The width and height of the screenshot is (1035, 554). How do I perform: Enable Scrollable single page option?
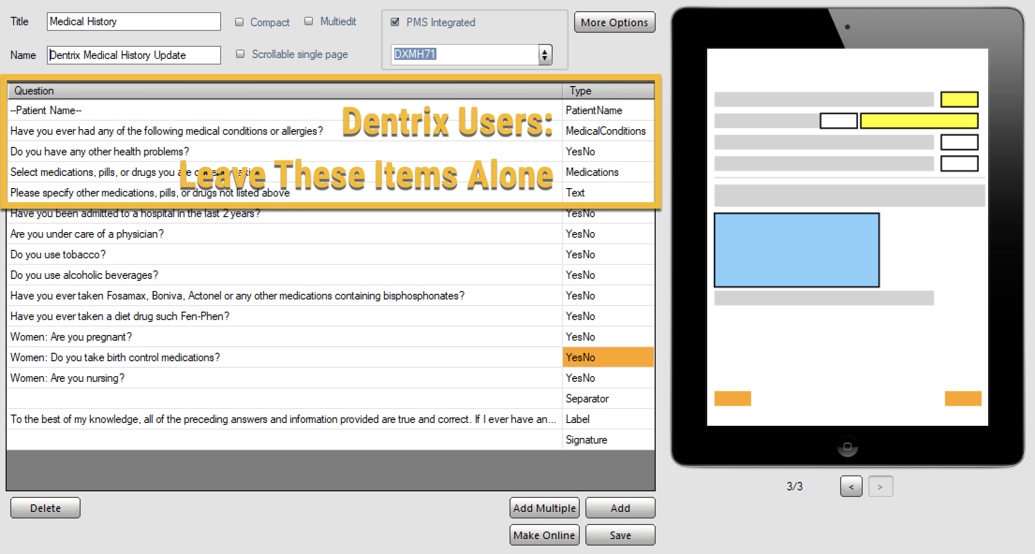coord(240,54)
